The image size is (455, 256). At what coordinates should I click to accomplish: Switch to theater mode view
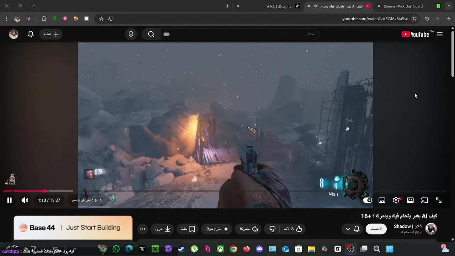point(410,200)
